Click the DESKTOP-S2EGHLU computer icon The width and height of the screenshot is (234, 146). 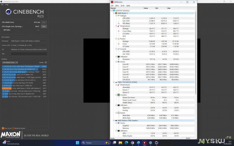pos(113,11)
